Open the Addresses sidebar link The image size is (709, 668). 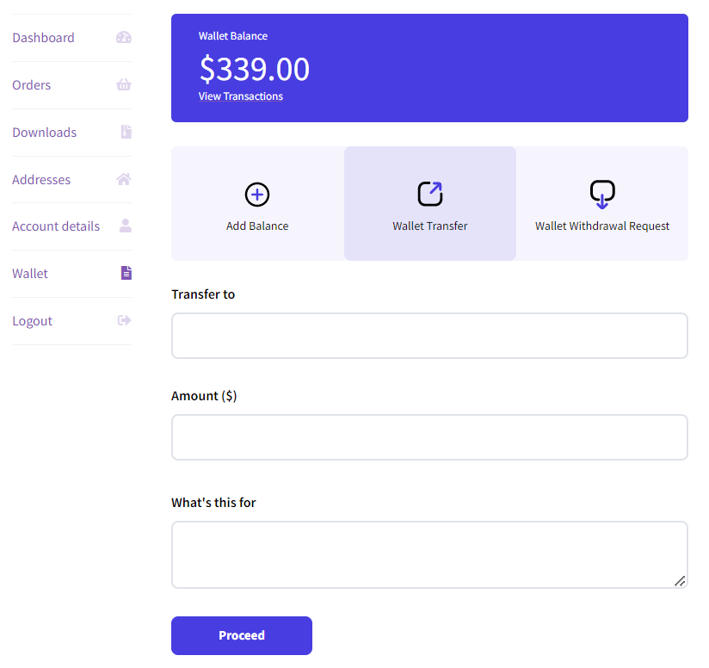pyautogui.click(x=41, y=180)
